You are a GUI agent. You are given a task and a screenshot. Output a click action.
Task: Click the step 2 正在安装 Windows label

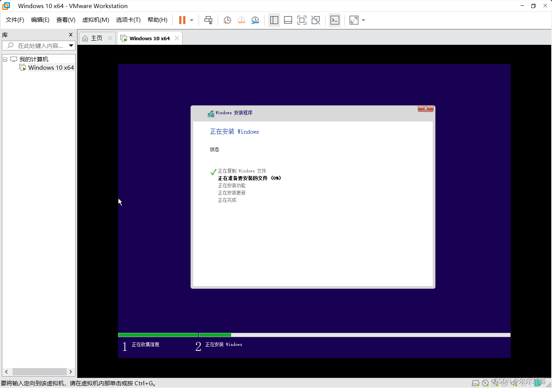coord(223,345)
